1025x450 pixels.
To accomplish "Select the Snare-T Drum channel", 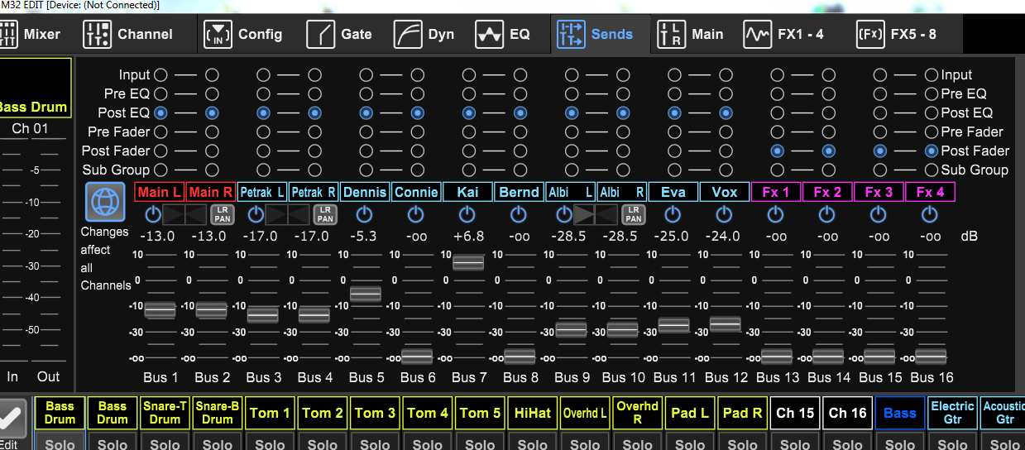I will (x=165, y=413).
